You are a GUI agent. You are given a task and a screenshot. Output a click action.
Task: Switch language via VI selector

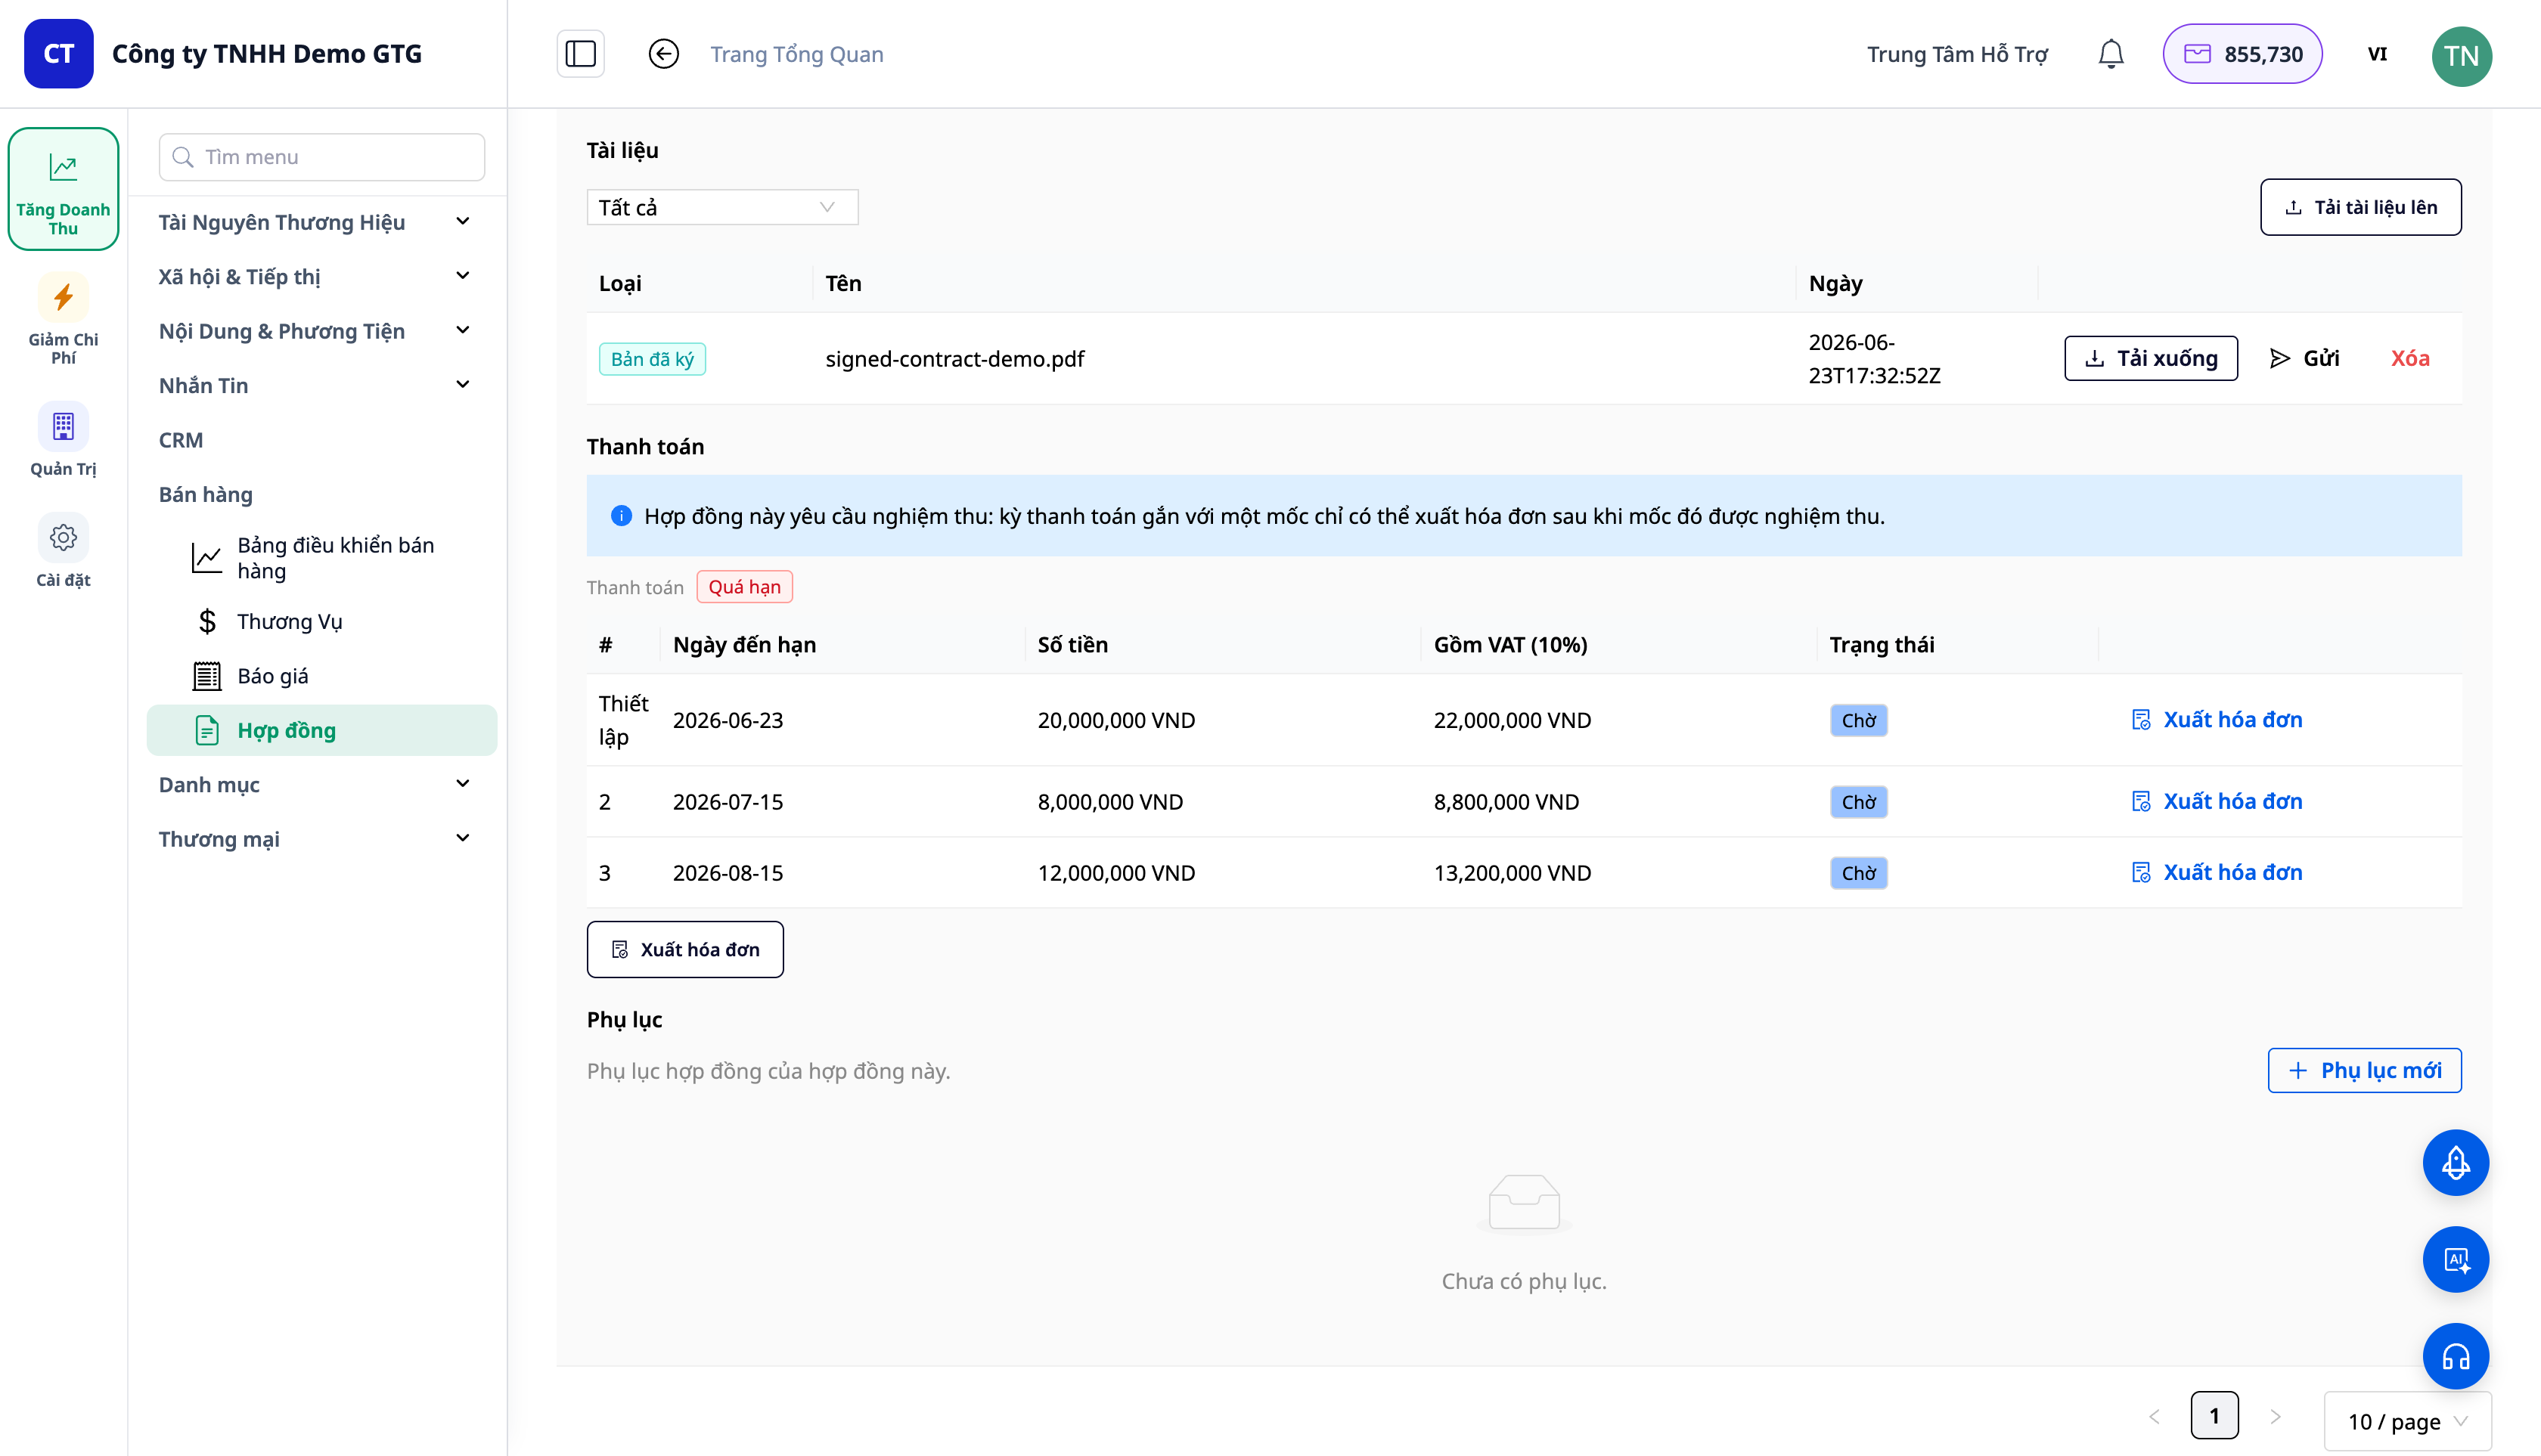tap(2377, 54)
